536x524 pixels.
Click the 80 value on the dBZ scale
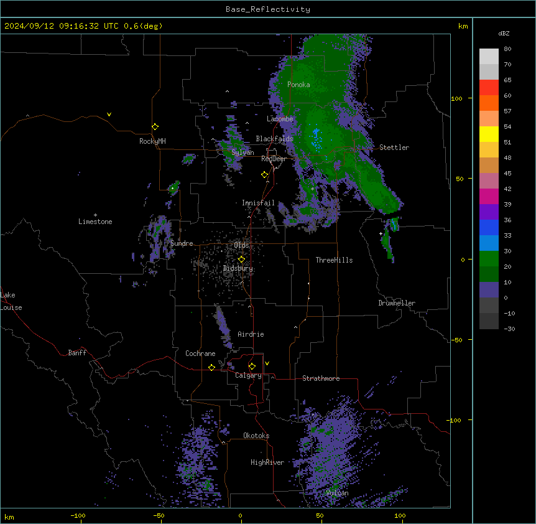tap(507, 49)
